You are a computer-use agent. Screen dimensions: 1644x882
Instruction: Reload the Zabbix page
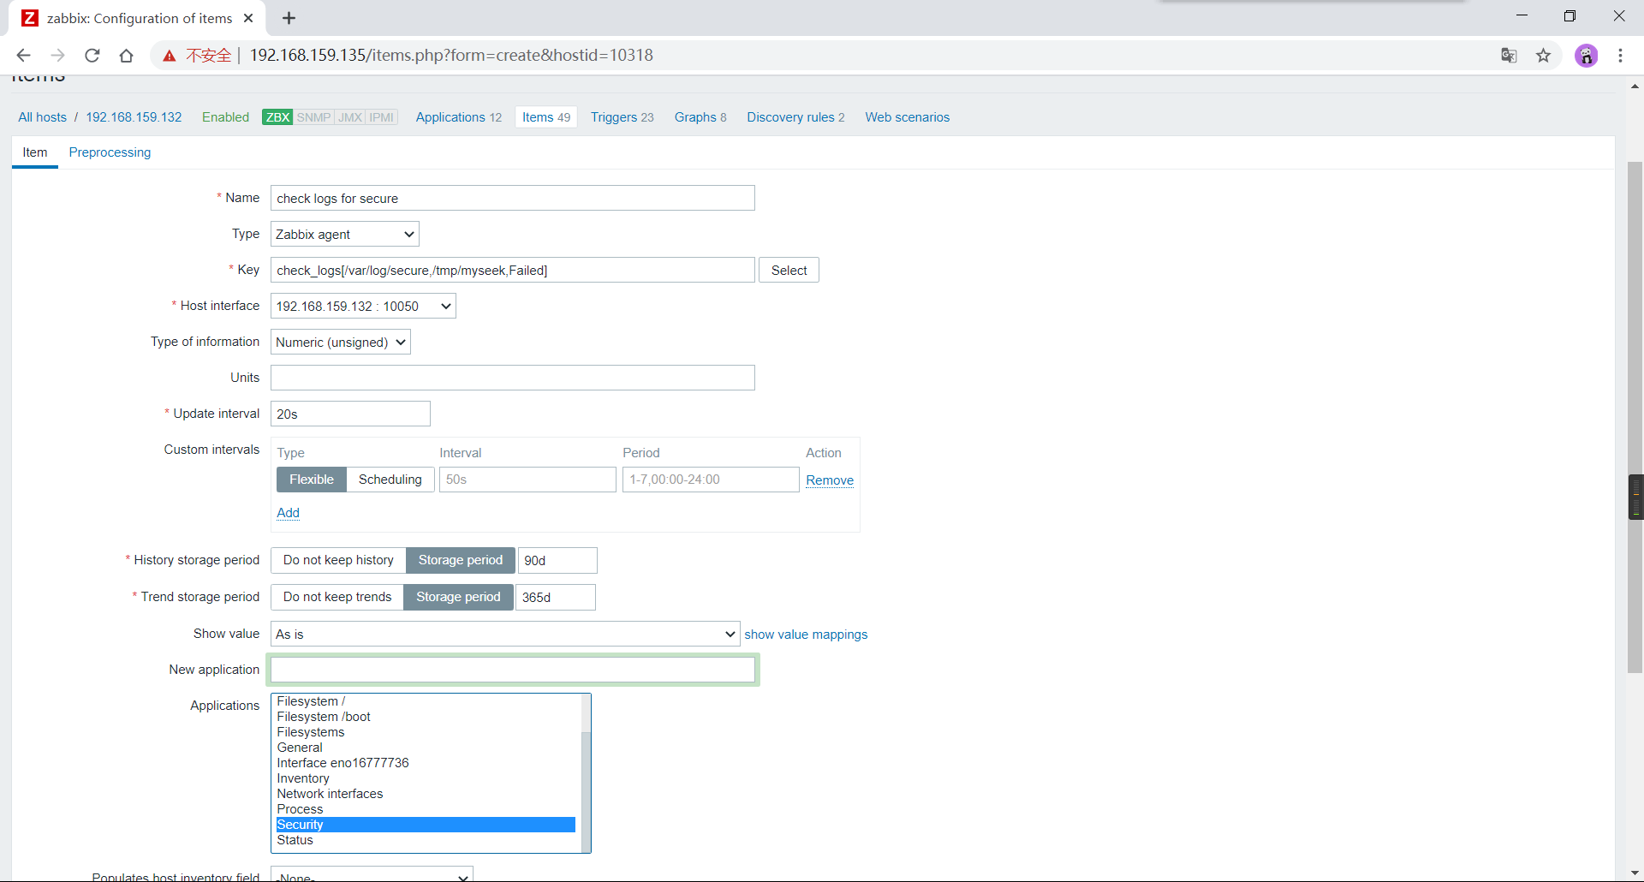[x=92, y=56]
